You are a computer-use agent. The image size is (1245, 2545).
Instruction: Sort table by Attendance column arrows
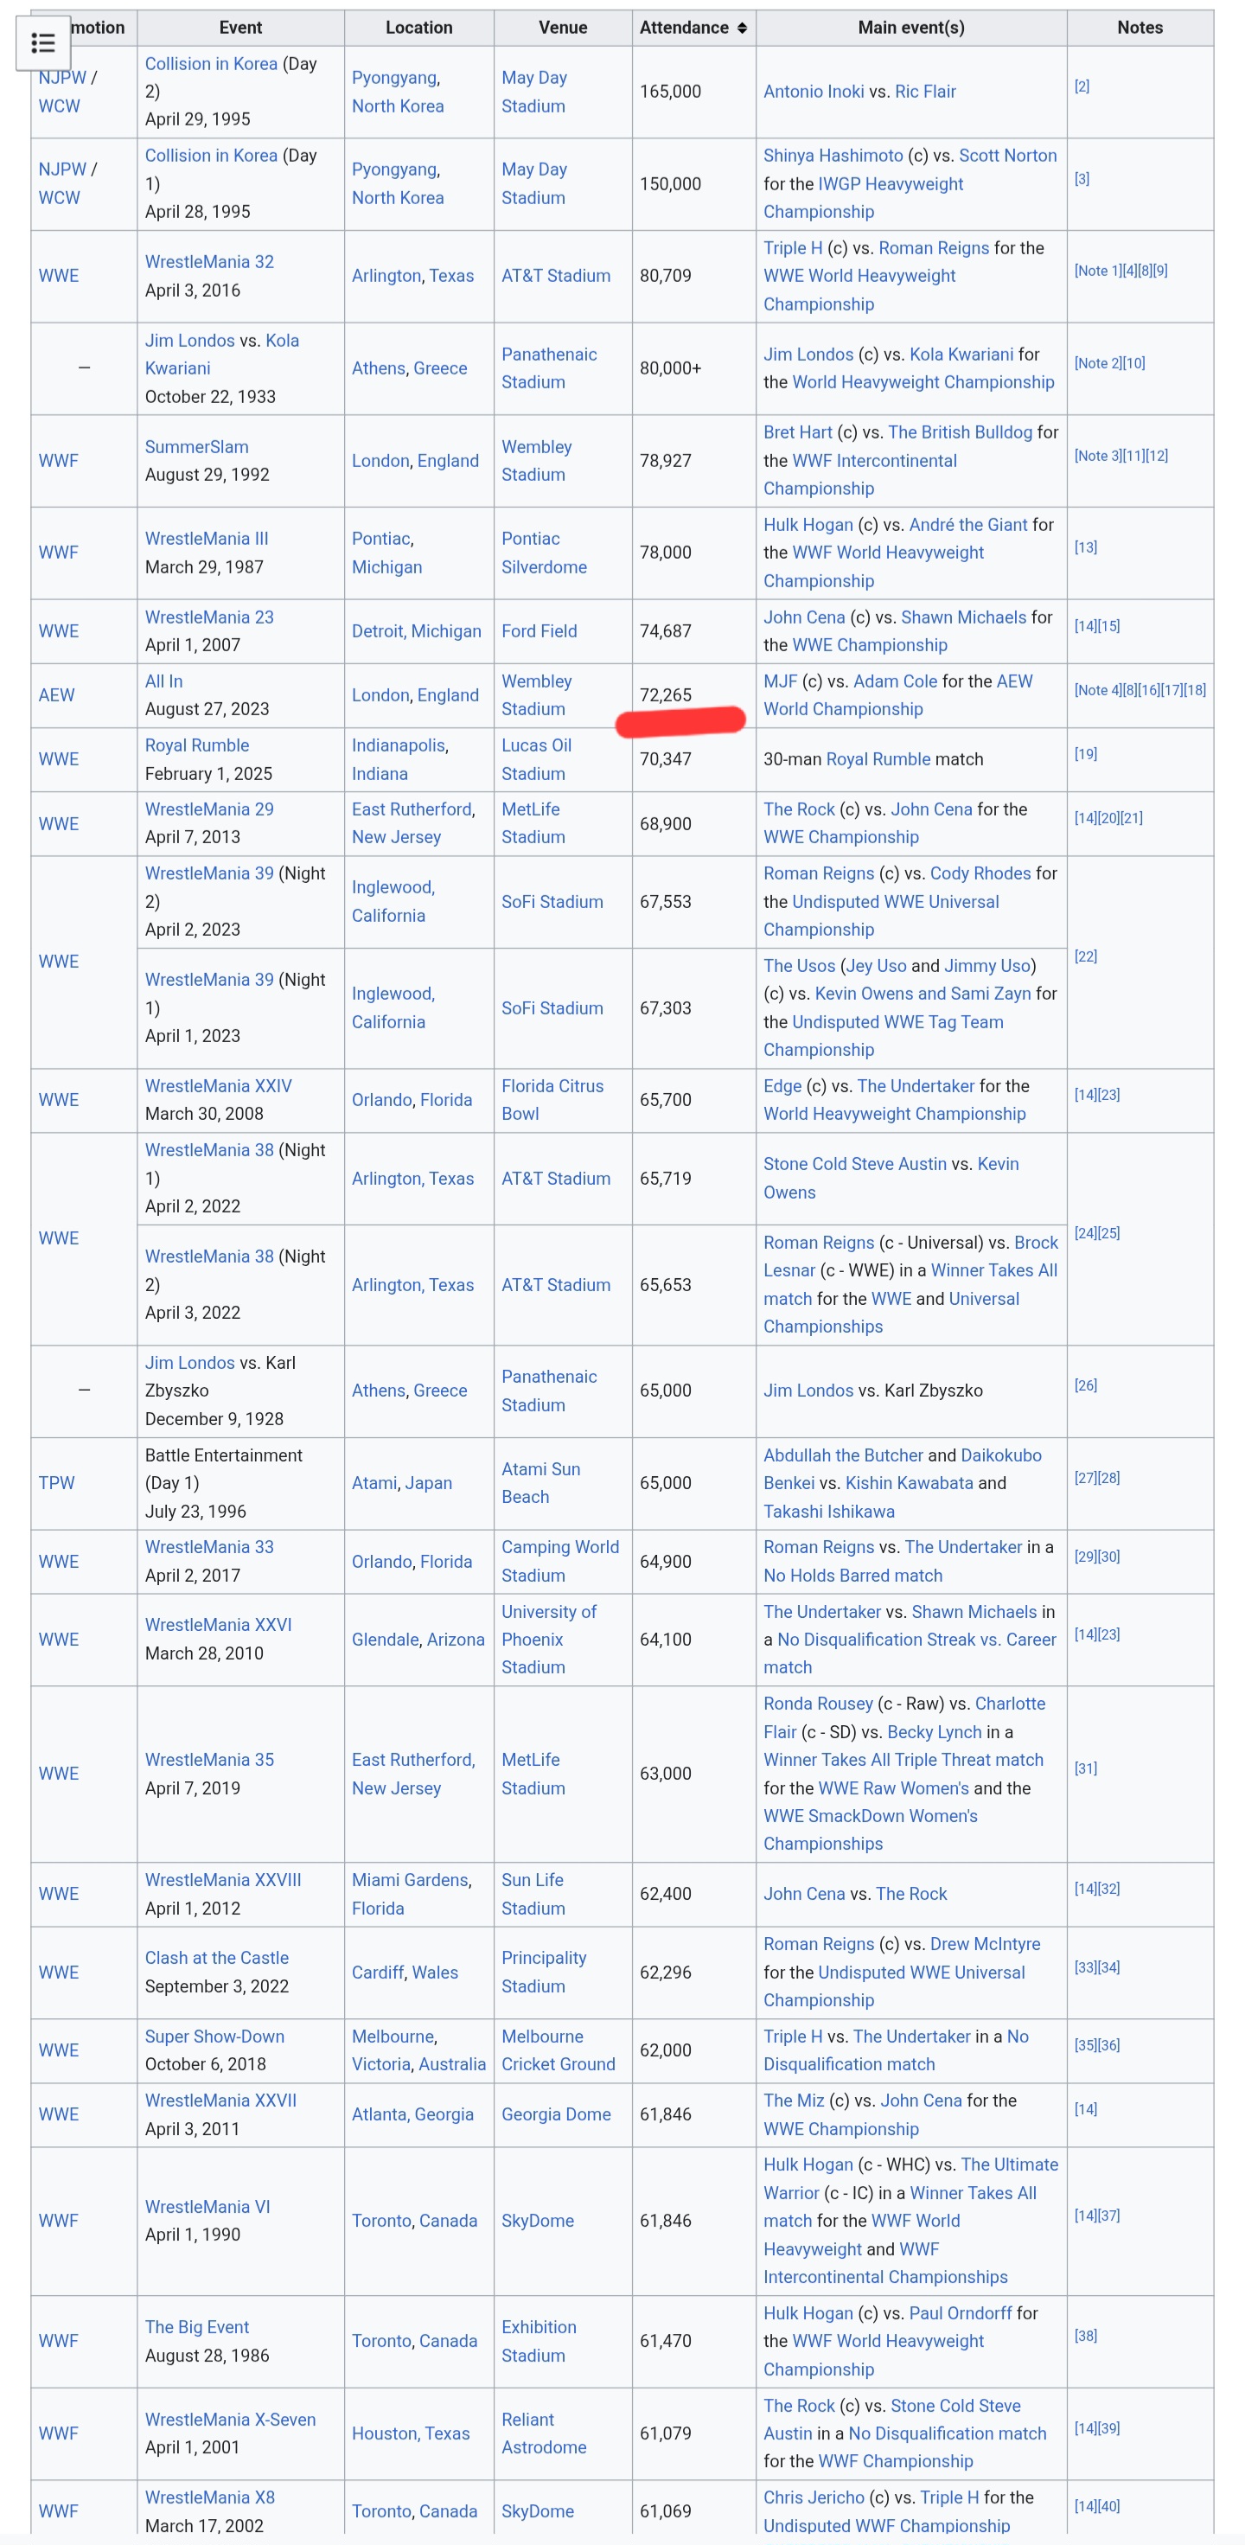(742, 28)
